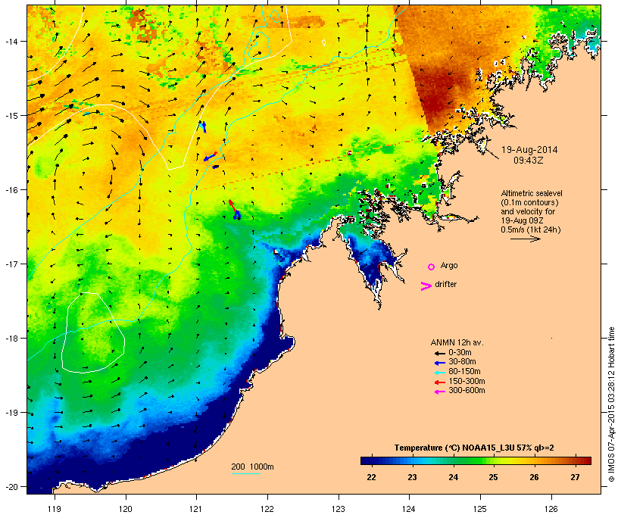The image size is (621, 515).
Task: Click the blue-red mooring arrows near 121.5E 16.3S
Action: point(235,210)
